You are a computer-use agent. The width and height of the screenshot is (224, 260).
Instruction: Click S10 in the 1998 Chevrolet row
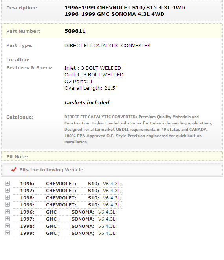[94, 198]
